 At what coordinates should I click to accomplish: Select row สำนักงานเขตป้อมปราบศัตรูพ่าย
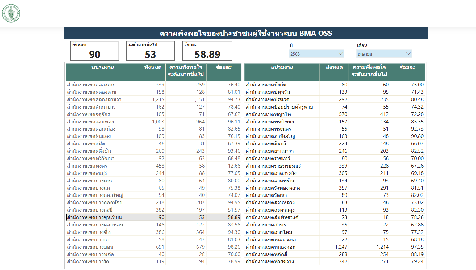coord(335,107)
